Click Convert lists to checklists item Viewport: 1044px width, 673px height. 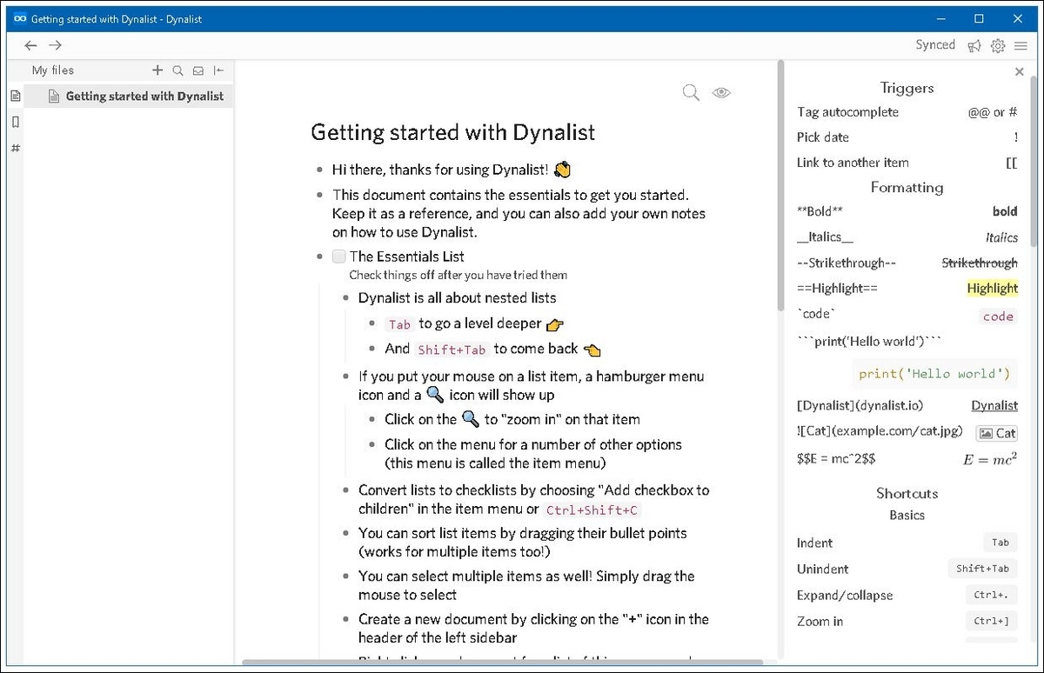pyautogui.click(x=533, y=500)
